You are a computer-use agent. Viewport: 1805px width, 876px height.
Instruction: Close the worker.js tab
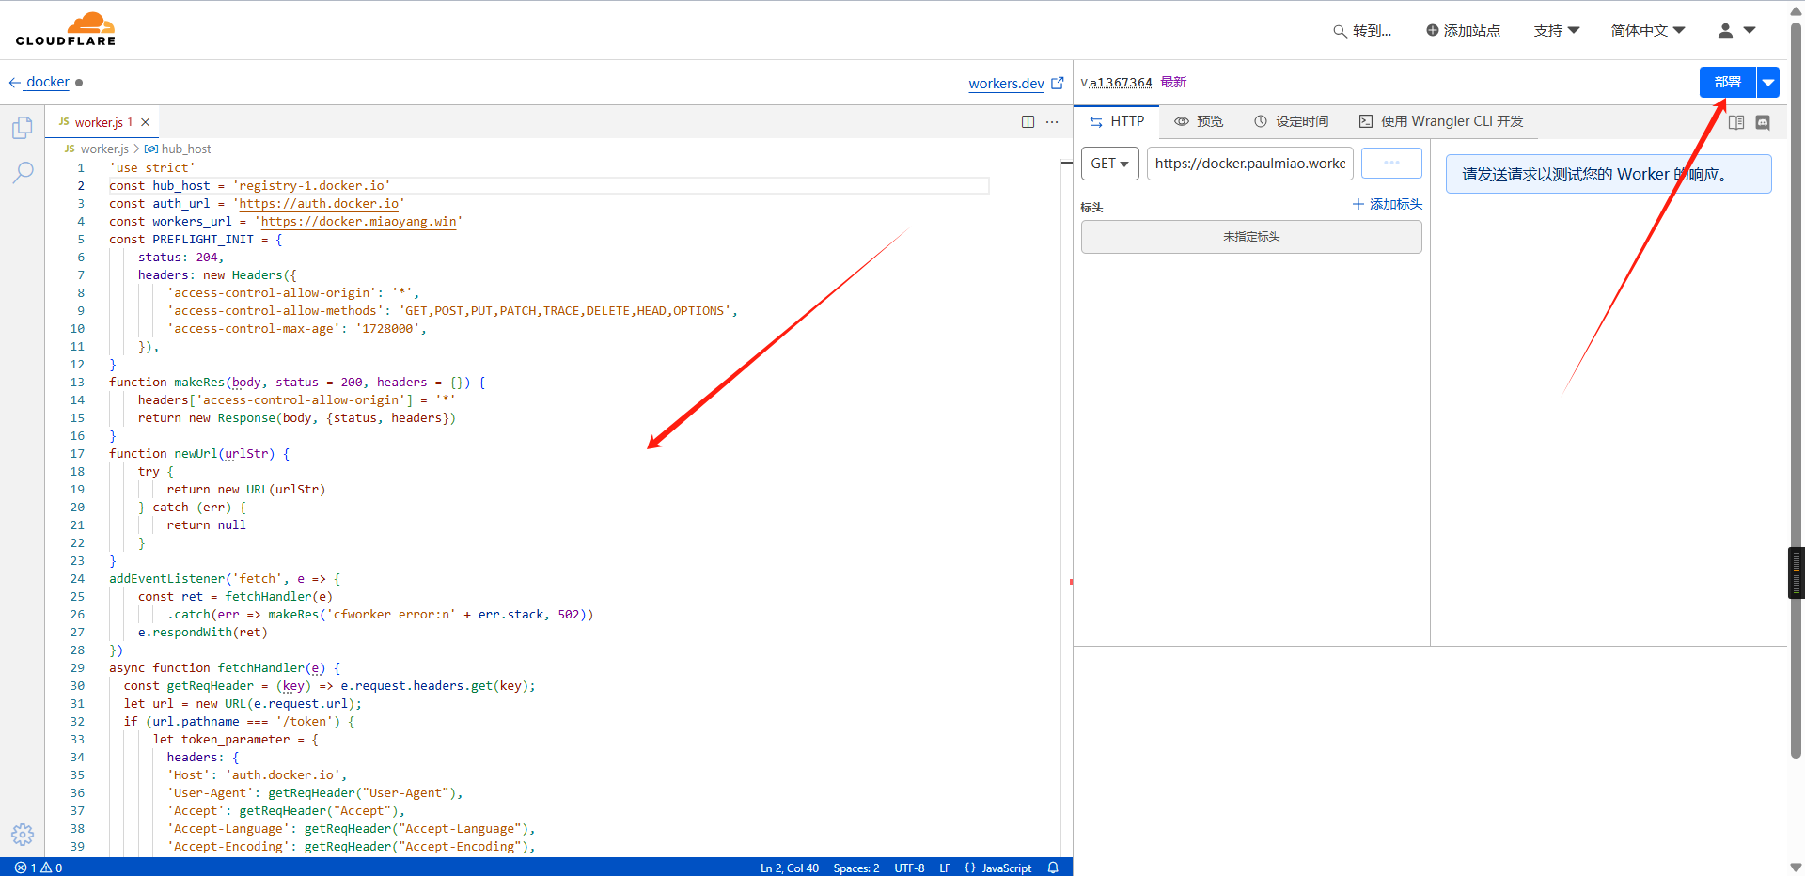tap(145, 122)
